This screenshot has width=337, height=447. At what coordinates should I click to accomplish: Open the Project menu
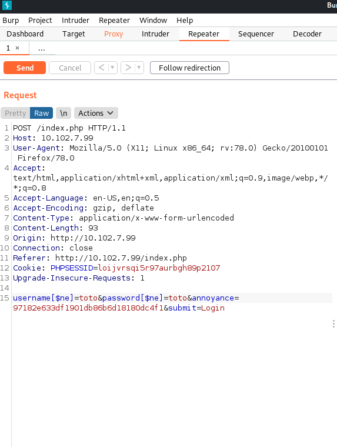(40, 21)
